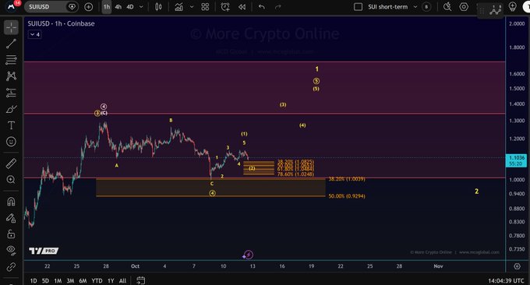Open the indicators panel
Screen dimensions: 530x285
tap(178, 7)
